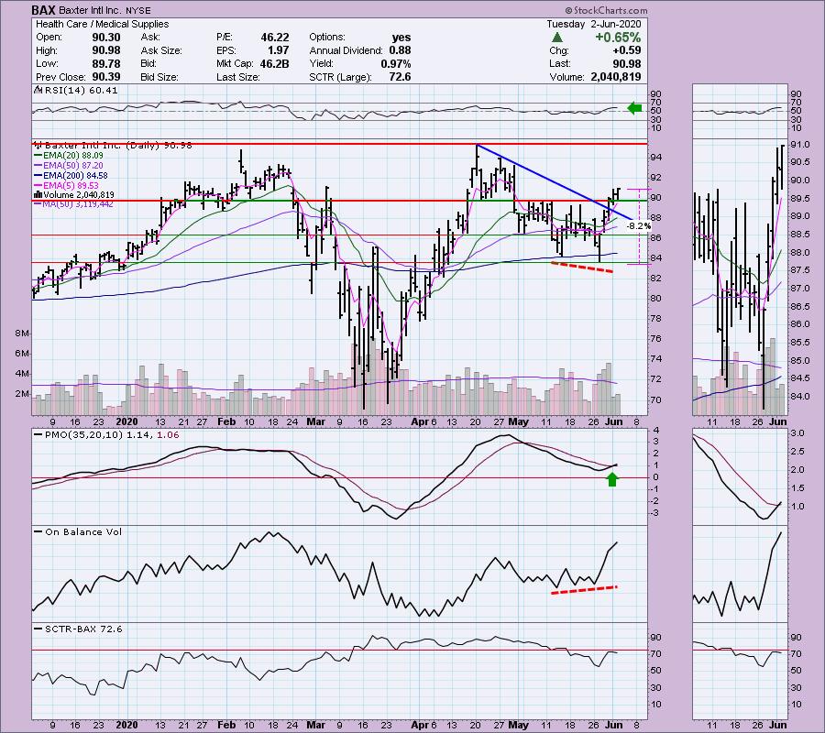Click the Prev Close value 90.39
Image resolution: width=825 pixels, height=733 pixels.
[106, 77]
